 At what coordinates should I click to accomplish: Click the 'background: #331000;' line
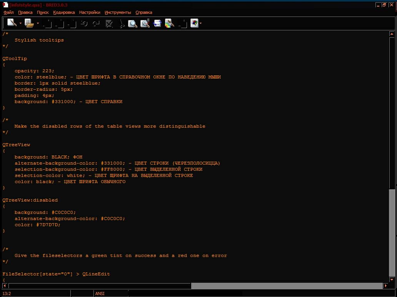coord(68,102)
